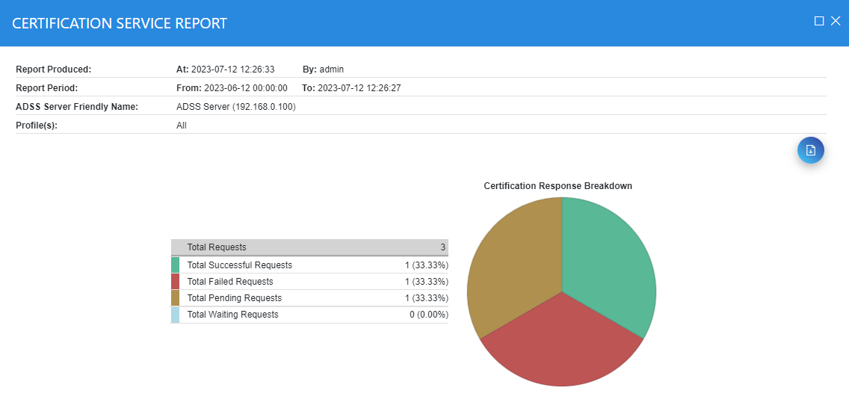
Task: Select the red slice of the pie chart
Action: tap(562, 344)
